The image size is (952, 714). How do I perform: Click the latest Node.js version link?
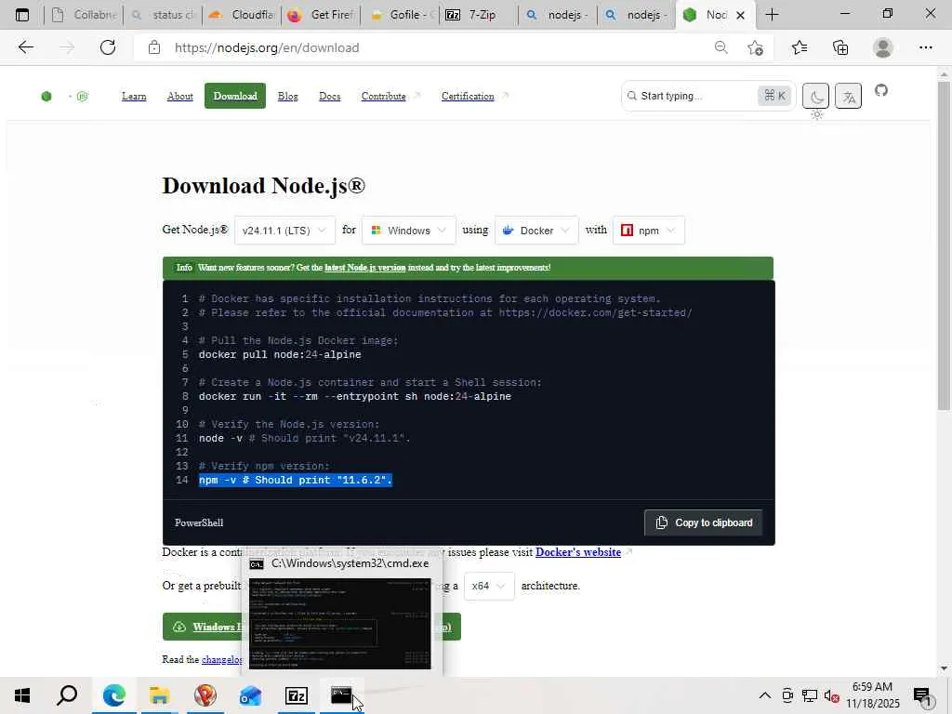[x=364, y=268]
